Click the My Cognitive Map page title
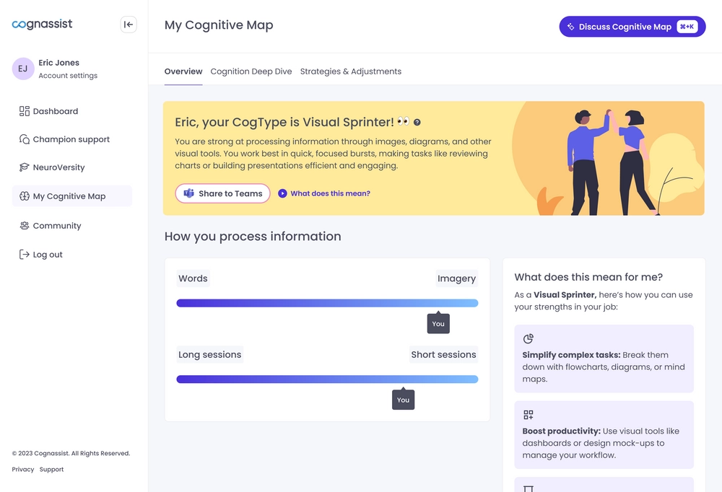722x492 pixels. (x=219, y=25)
